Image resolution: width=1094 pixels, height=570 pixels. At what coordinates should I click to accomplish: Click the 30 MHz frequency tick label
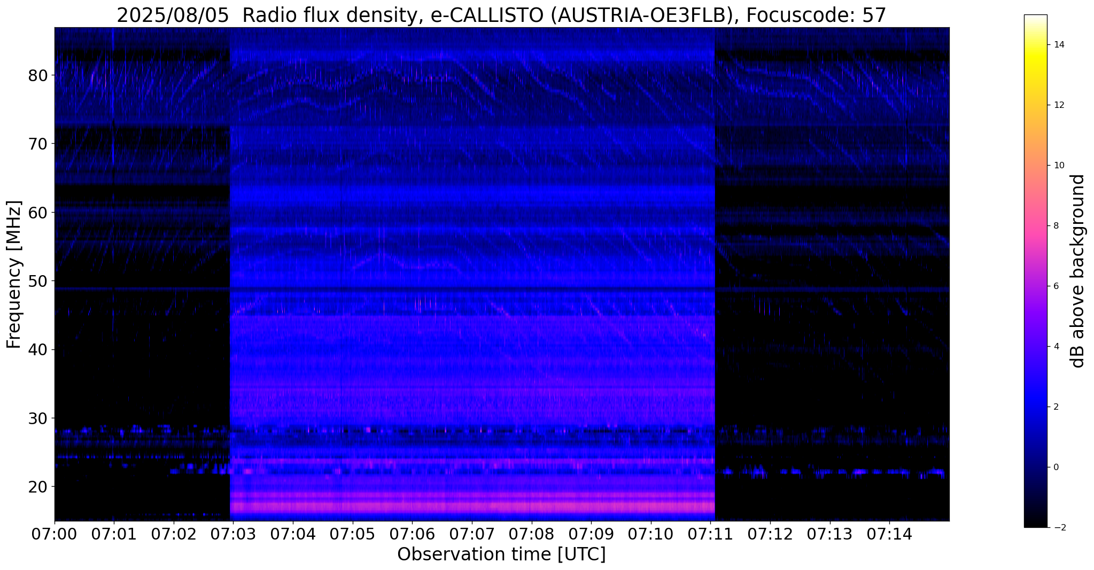[38, 418]
